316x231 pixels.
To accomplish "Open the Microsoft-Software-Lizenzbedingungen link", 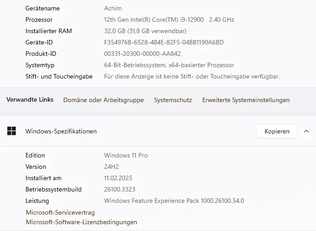I will tap(81, 222).
